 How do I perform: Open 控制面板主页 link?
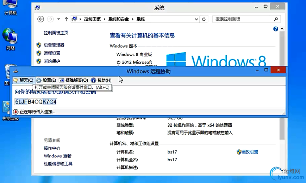tap(56, 33)
